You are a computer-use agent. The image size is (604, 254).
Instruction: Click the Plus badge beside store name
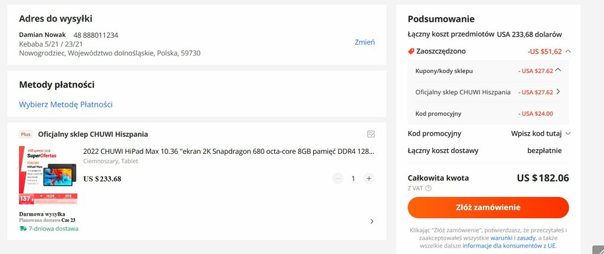[x=26, y=134]
